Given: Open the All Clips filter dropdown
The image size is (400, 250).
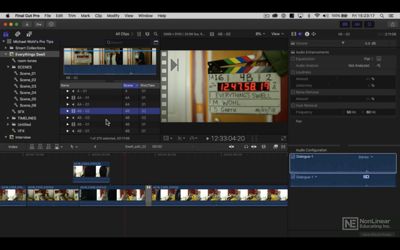Looking at the screenshot, I should click(124, 34).
